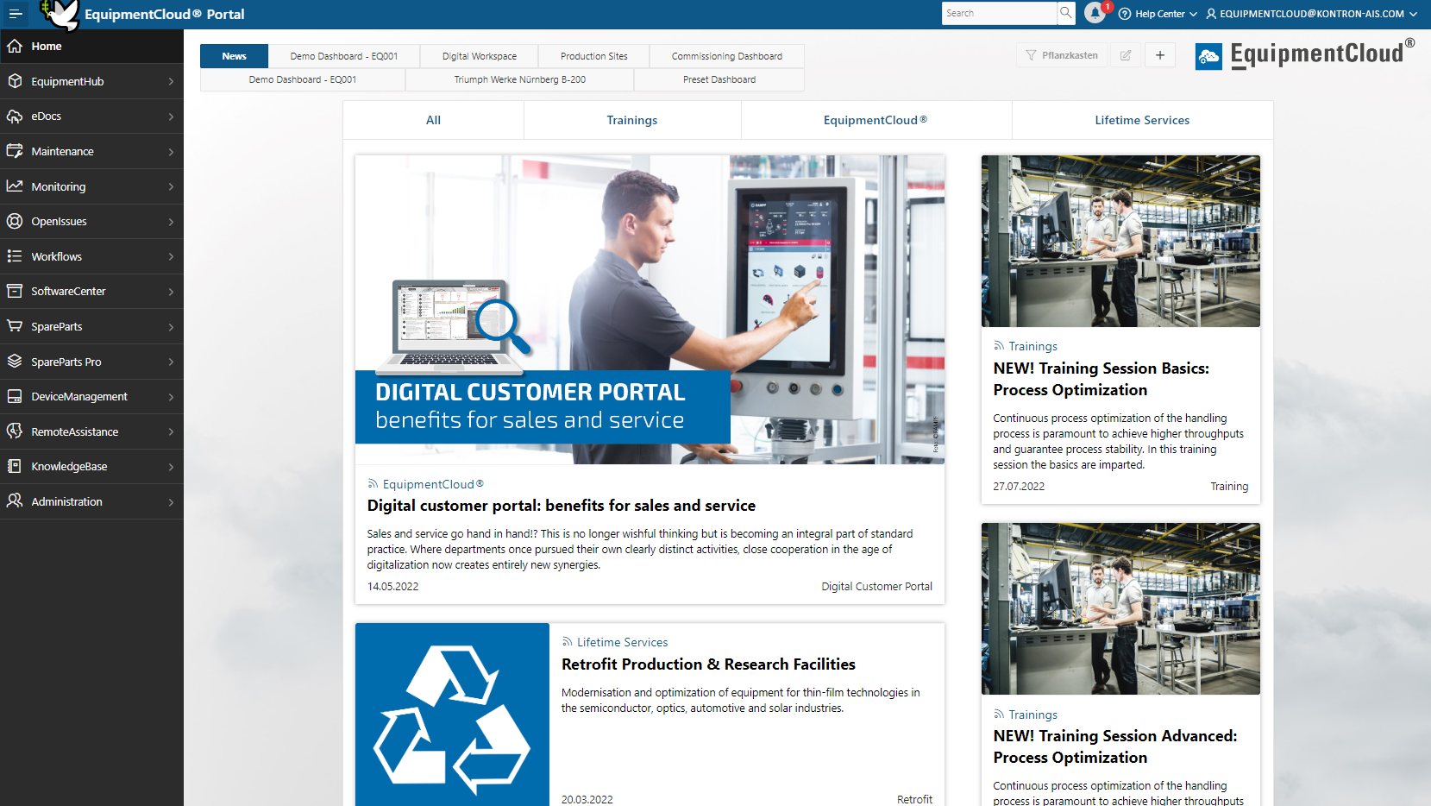Click the KnowledgeBase book icon
Image resolution: width=1431 pixels, height=806 pixels.
(15, 466)
